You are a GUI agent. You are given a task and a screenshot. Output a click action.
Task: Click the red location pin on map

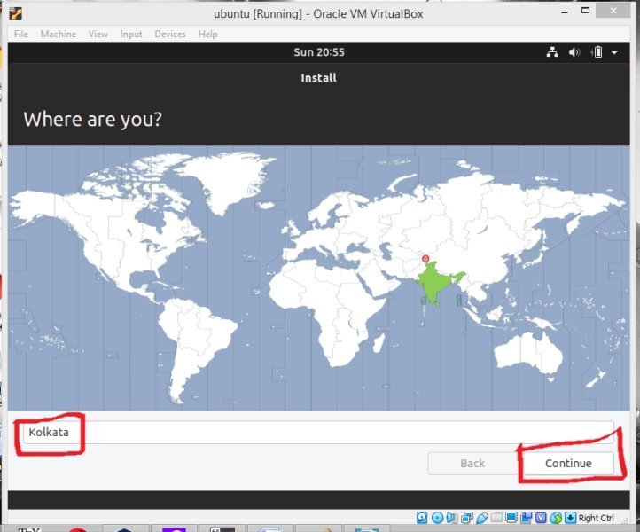425,259
